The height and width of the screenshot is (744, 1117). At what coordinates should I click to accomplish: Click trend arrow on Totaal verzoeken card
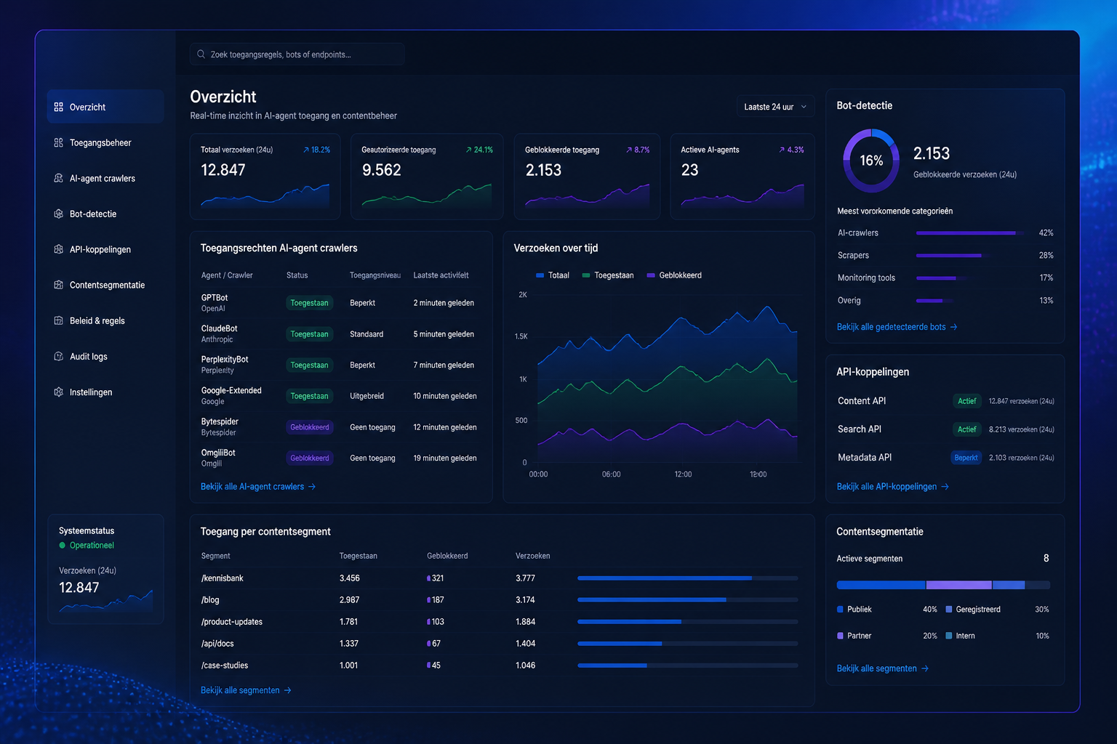pos(306,150)
